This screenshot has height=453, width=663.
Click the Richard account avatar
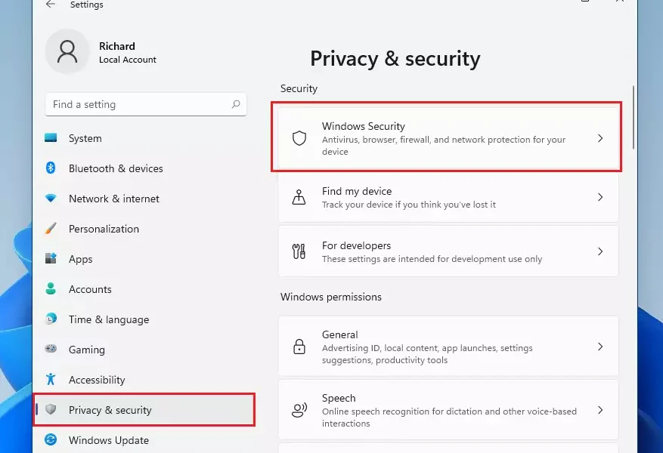(x=67, y=52)
